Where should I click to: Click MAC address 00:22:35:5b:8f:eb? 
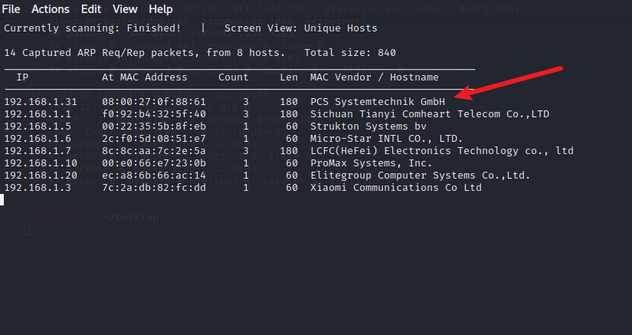click(153, 126)
